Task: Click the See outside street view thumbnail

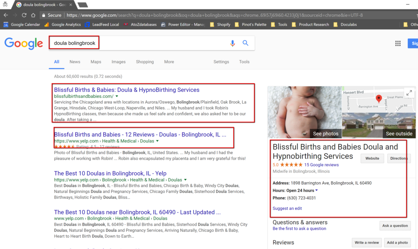Action: point(379,125)
